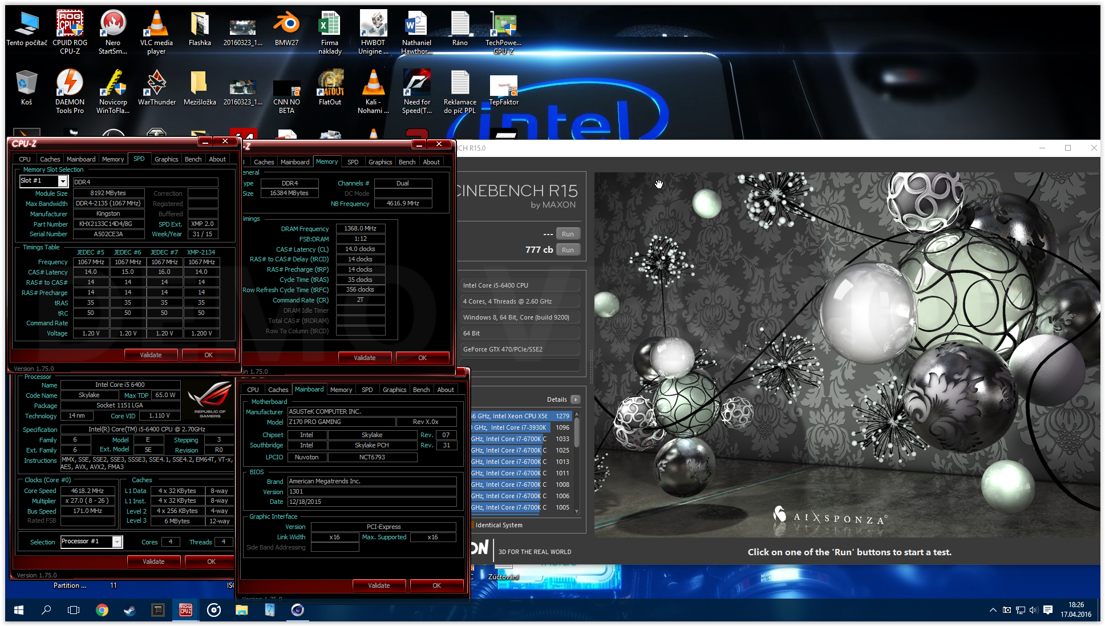Click Validate in the Mainboard CPU-Z window
The width and height of the screenshot is (1105, 626).
[379, 585]
